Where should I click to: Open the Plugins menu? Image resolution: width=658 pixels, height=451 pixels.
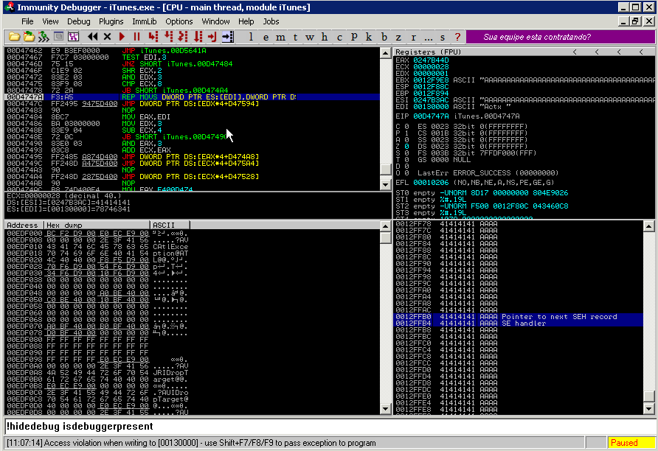111,21
